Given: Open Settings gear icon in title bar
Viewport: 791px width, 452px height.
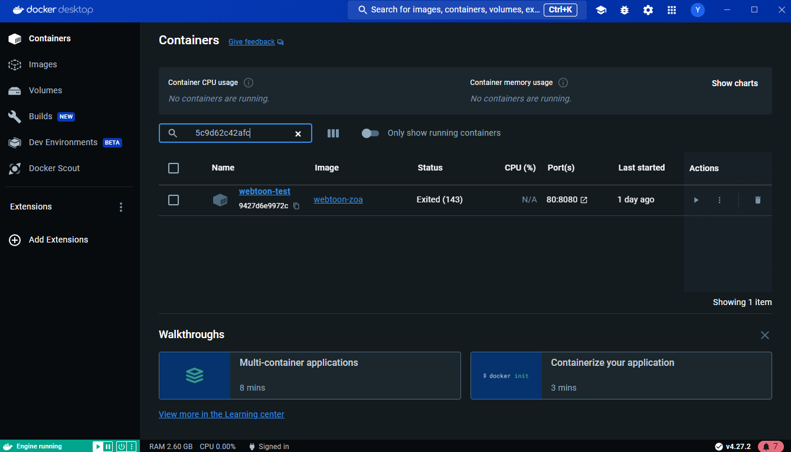Looking at the screenshot, I should (648, 10).
